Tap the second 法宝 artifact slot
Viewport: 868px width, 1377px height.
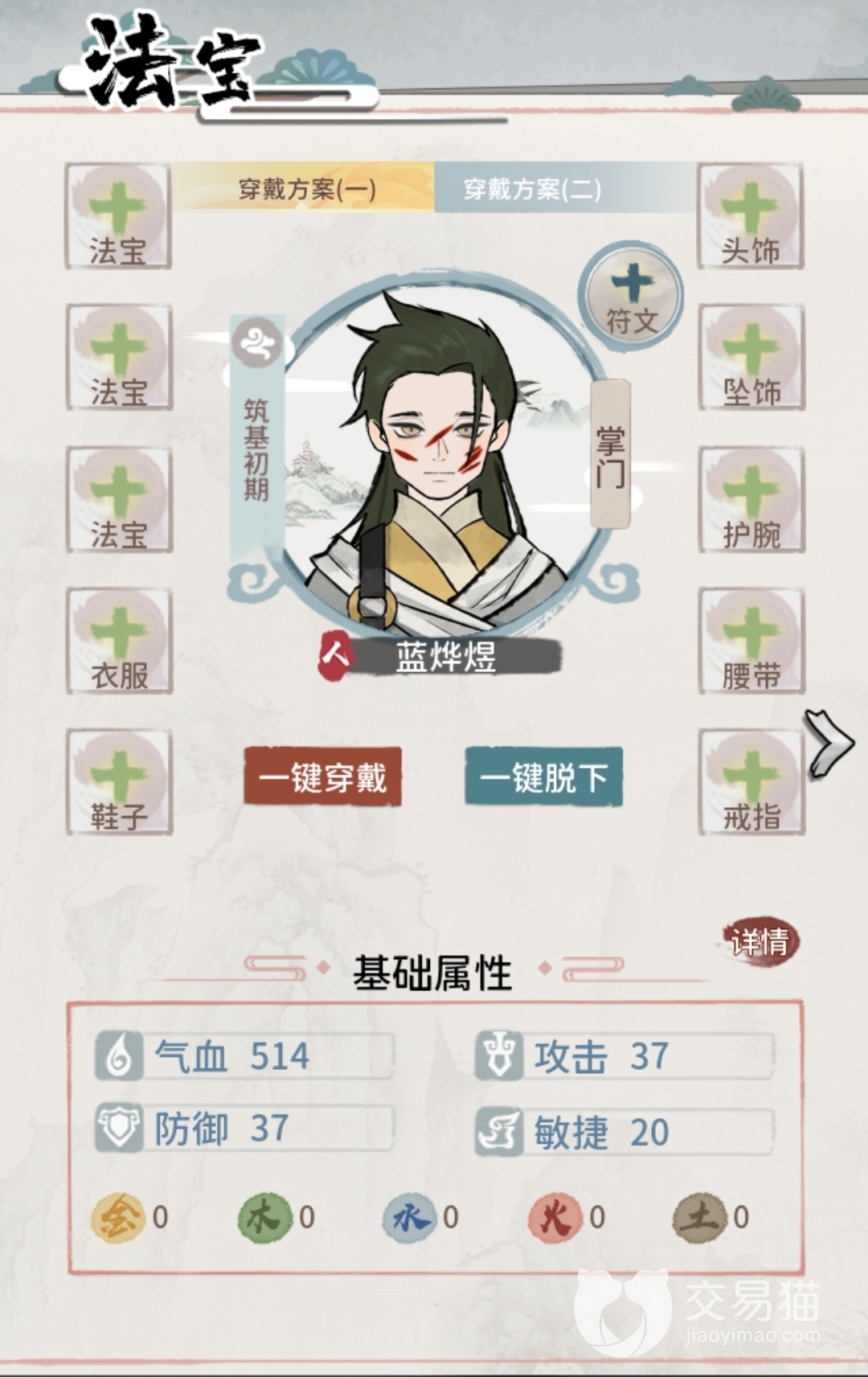(x=119, y=357)
